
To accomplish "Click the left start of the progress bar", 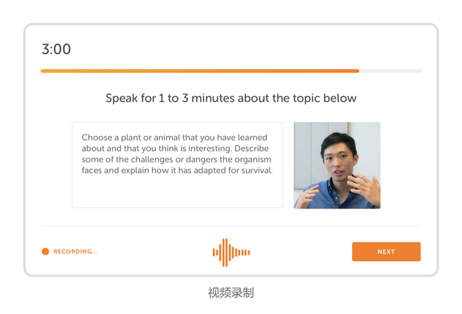I will [44, 71].
